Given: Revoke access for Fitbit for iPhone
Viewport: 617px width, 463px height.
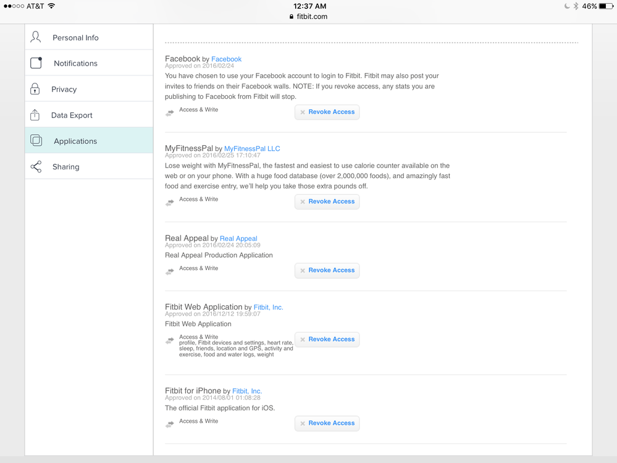Looking at the screenshot, I should [x=327, y=423].
